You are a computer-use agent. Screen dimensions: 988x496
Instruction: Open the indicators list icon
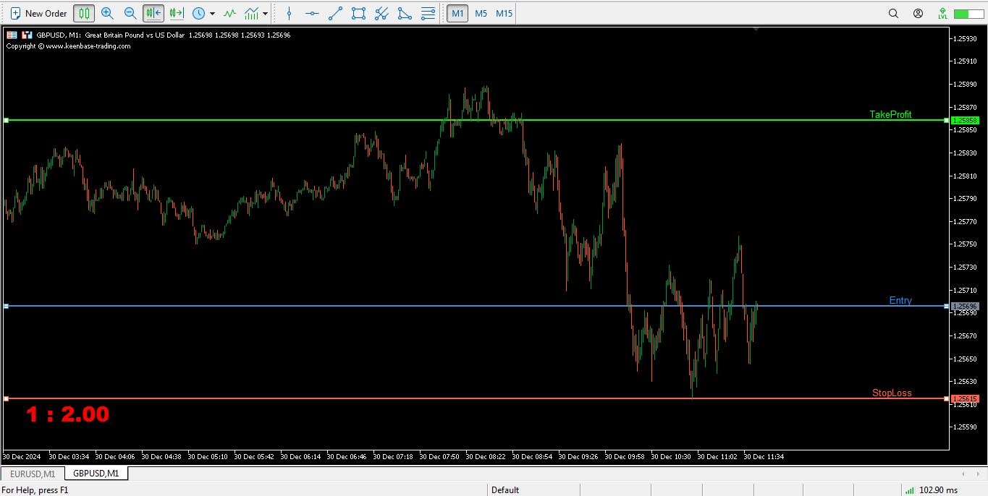229,13
